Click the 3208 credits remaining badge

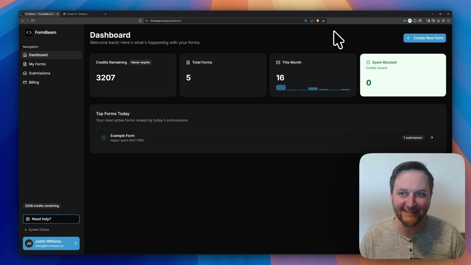tap(42, 206)
